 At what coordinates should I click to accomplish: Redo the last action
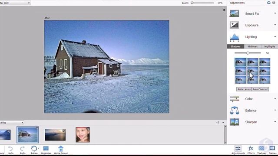[x=23, y=150]
